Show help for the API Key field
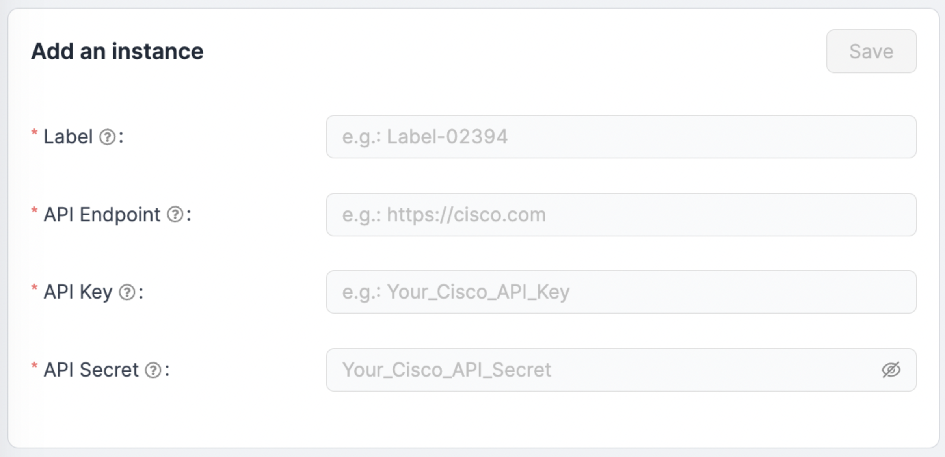The height and width of the screenshot is (457, 945). coord(127,292)
